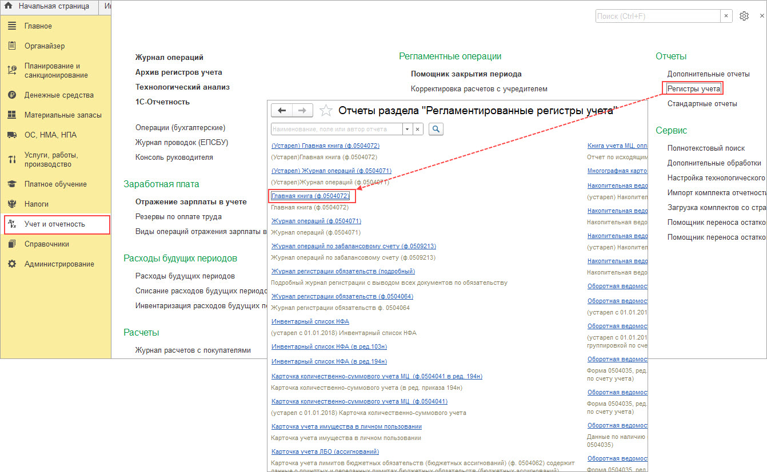The image size is (767, 472).
Task: Open Дополнительные отчеты
Action: pos(708,74)
